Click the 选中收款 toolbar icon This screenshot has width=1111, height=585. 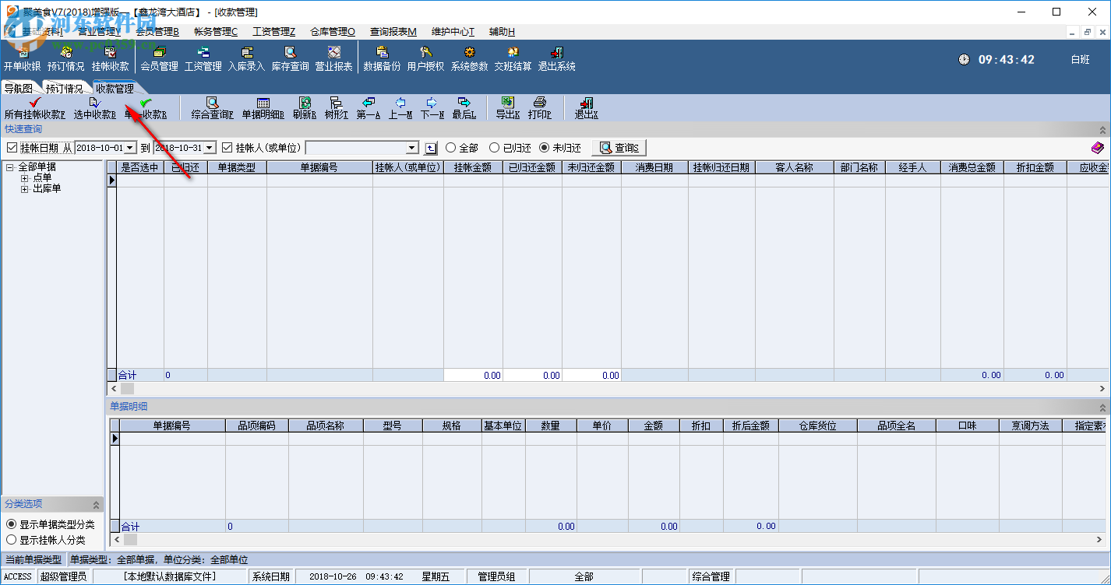tap(95, 108)
